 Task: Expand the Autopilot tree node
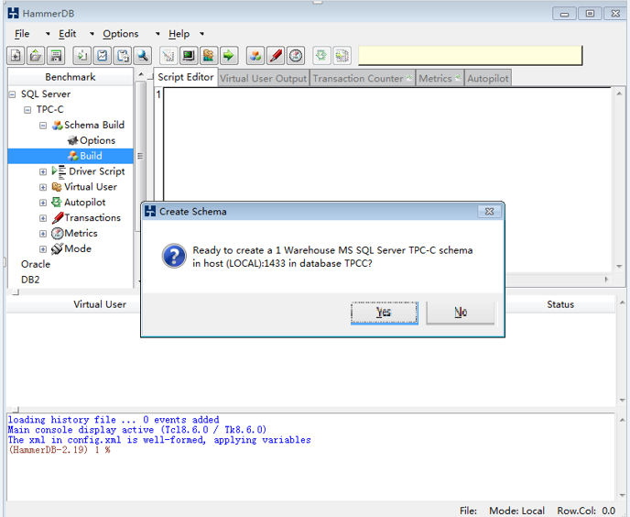[43, 203]
